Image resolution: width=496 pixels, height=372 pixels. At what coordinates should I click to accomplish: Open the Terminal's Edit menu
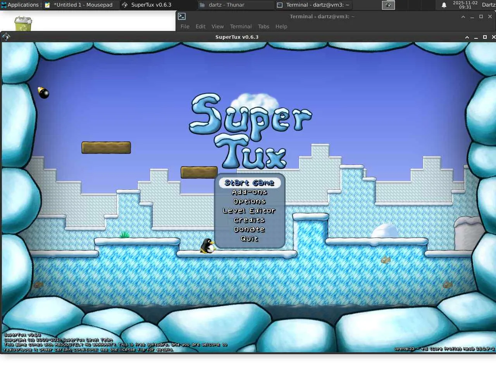click(x=200, y=26)
